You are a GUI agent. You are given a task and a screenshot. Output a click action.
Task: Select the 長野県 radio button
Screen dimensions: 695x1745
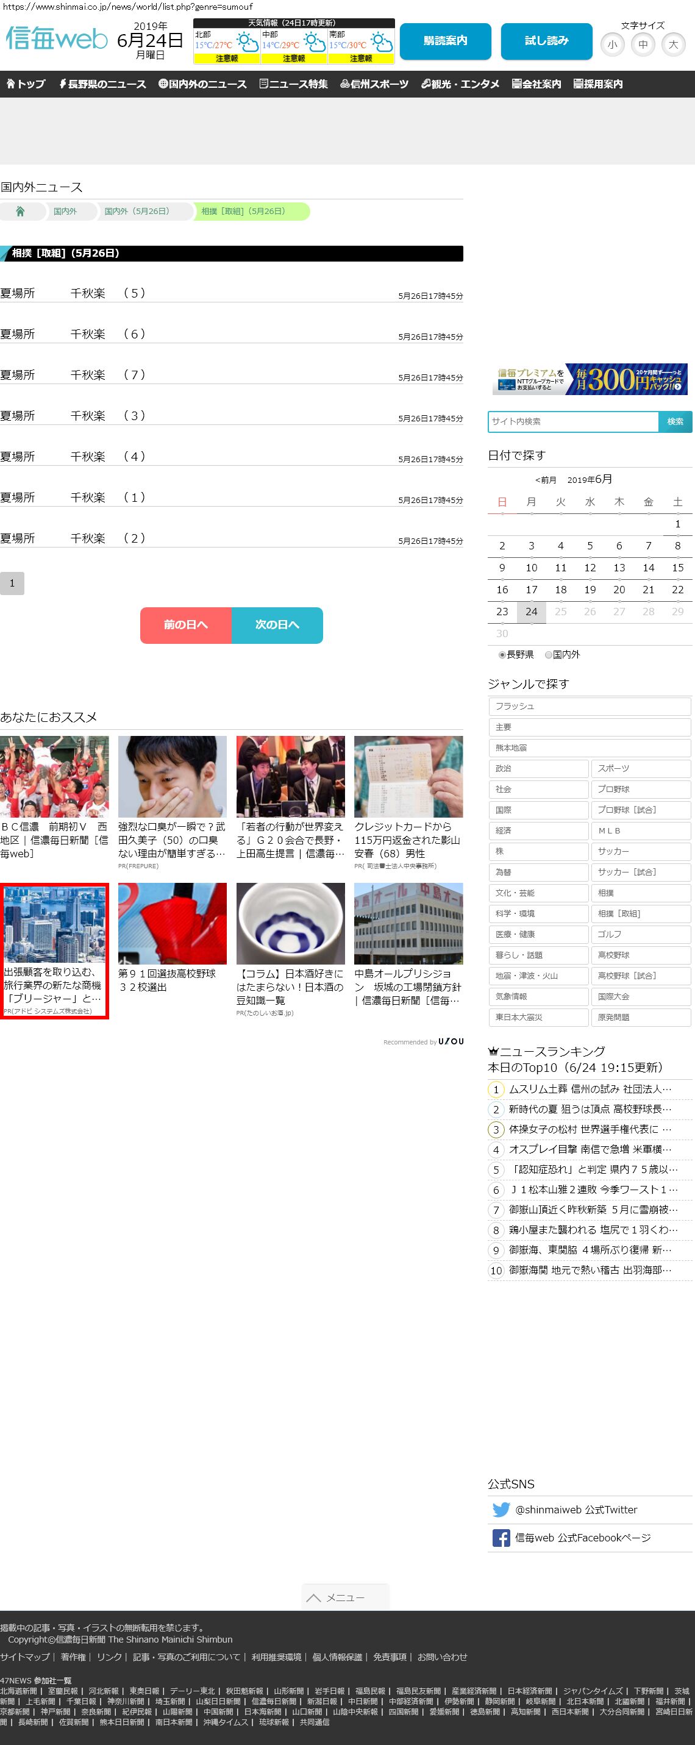coord(502,654)
